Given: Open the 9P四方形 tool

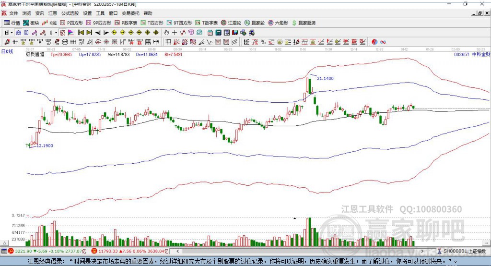Looking at the screenshot, I should pyautogui.click(x=99, y=23).
